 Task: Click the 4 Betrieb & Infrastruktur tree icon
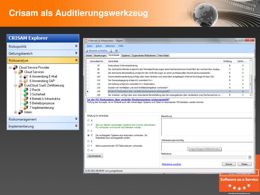pos(26,99)
